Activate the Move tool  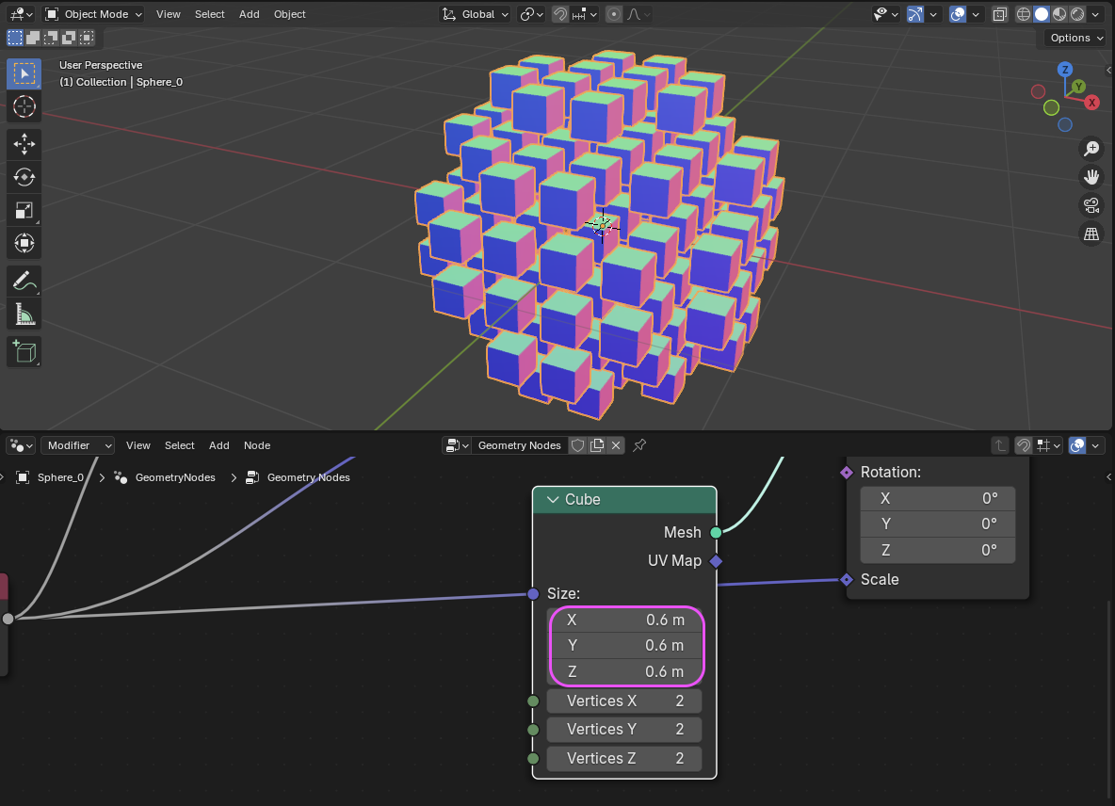click(x=24, y=143)
